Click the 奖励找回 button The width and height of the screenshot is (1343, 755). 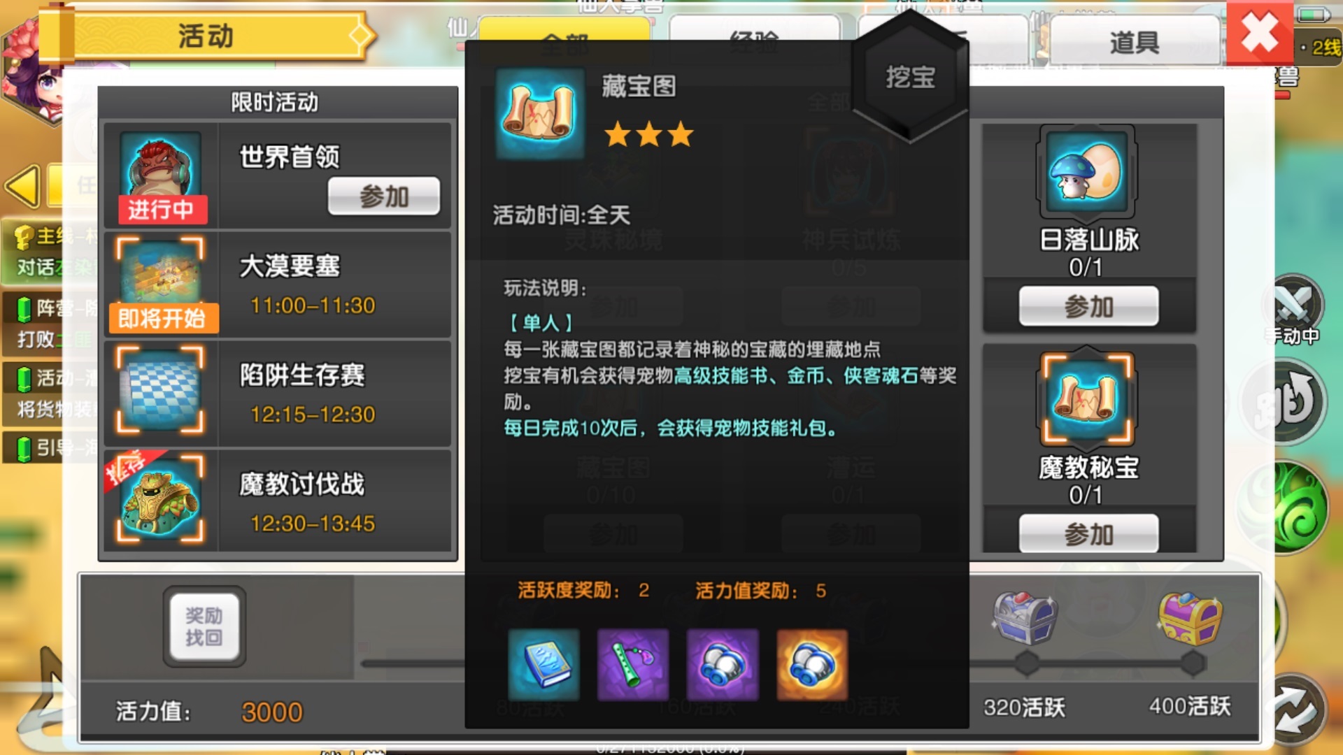pos(204,626)
